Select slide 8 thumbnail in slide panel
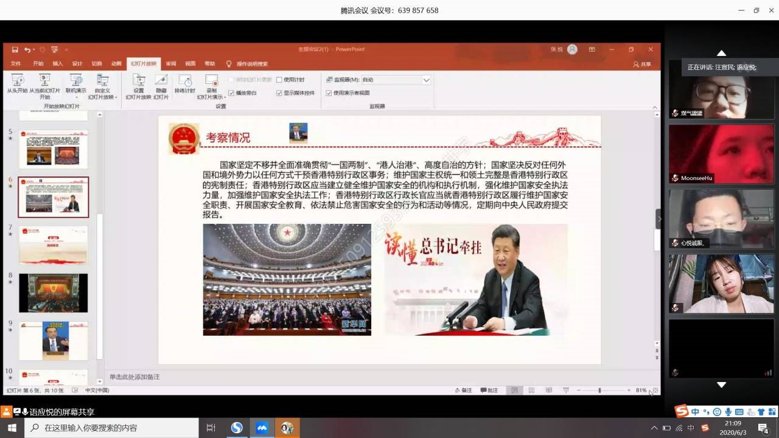 54,293
